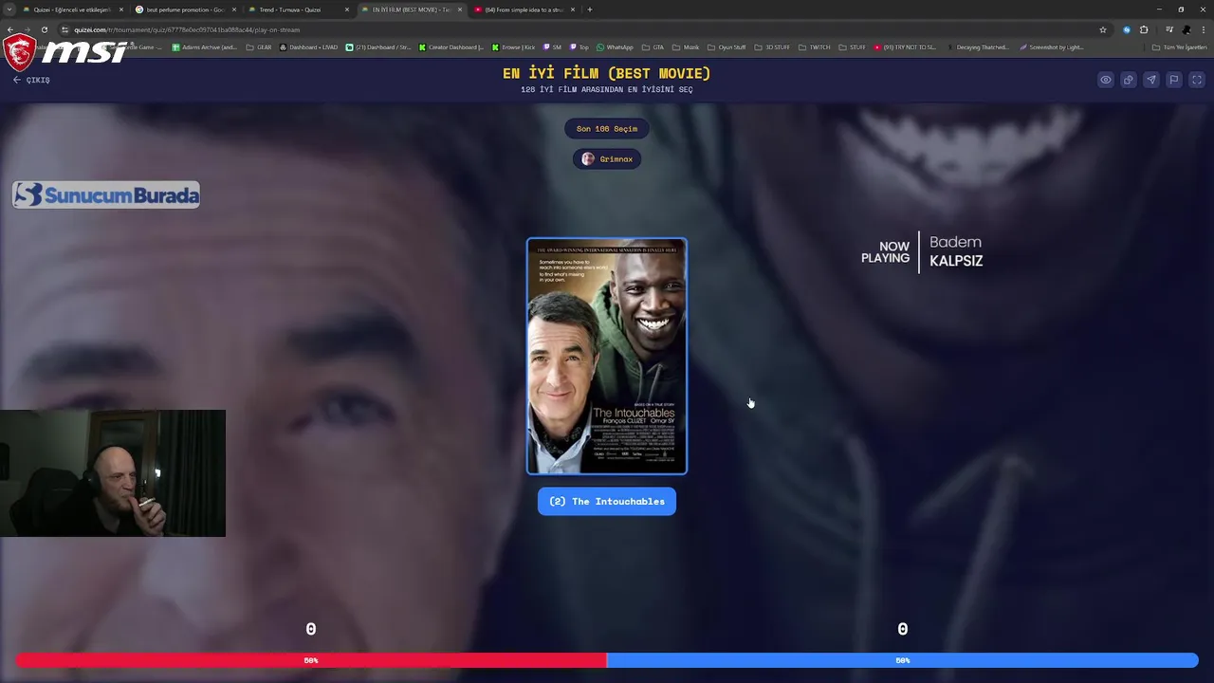Click the red 50% vote bar
The height and width of the screenshot is (683, 1214).
(311, 660)
